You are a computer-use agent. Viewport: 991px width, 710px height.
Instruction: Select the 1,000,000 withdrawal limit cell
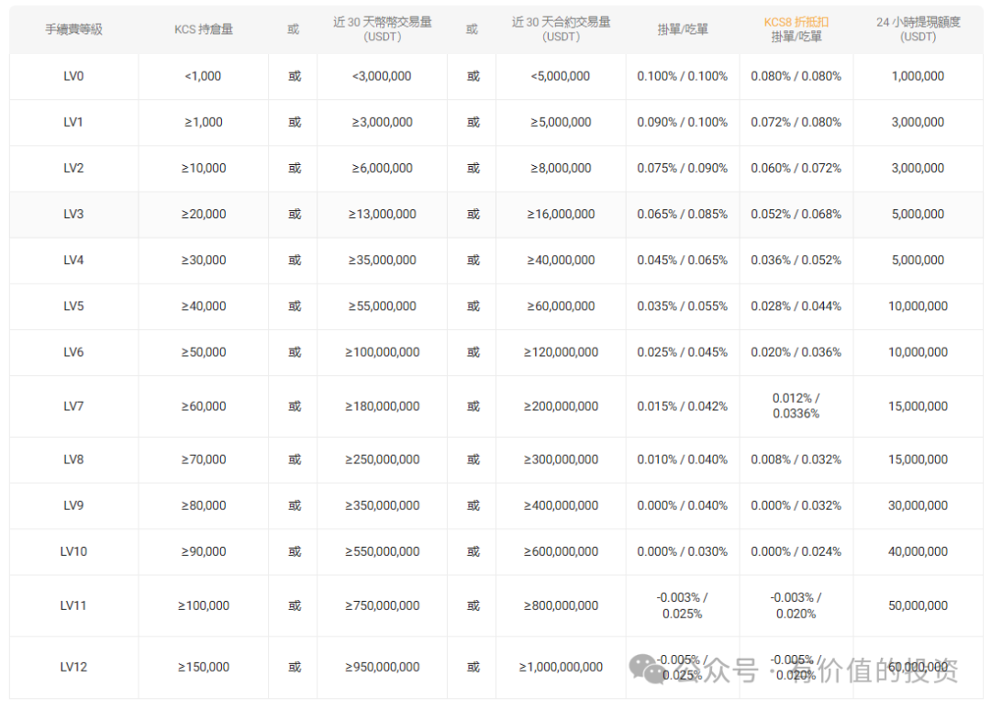coord(919,76)
